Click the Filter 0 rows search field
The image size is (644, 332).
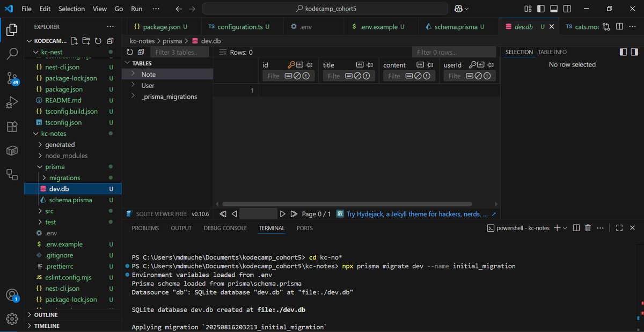(454, 52)
